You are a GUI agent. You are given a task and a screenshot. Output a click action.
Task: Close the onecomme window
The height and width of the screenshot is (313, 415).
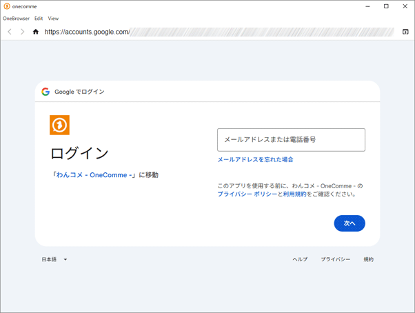(x=405, y=6)
